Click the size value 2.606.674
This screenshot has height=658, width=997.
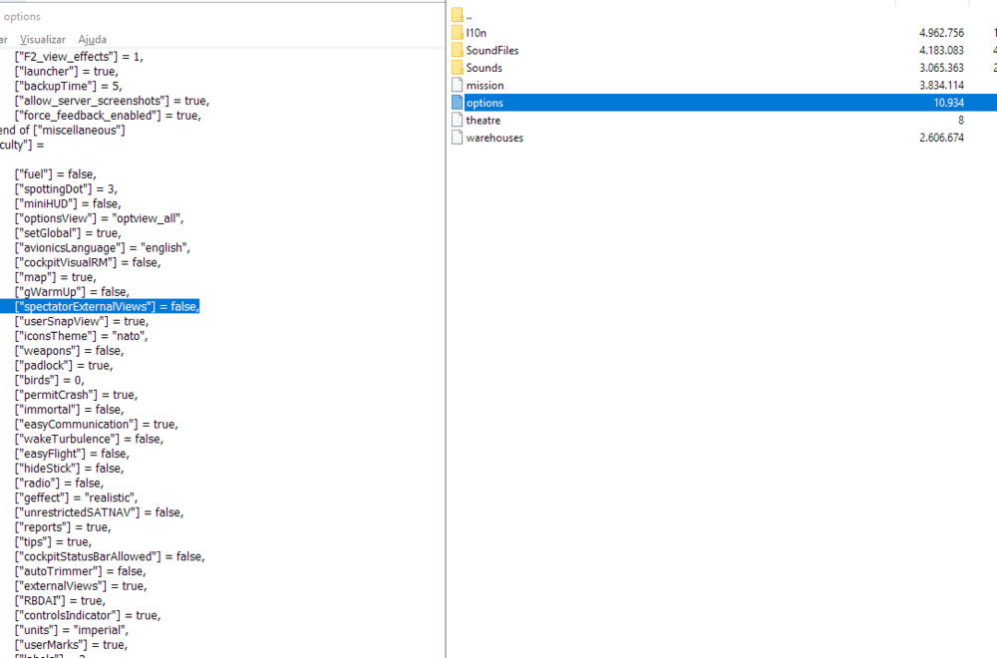point(942,138)
